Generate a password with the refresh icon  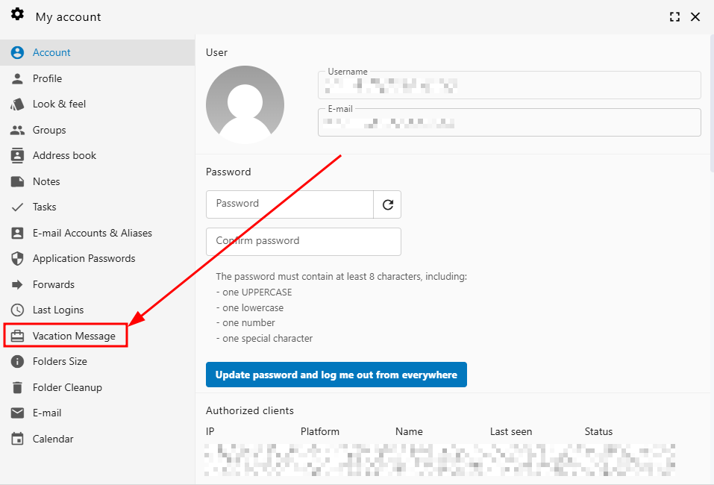(x=387, y=204)
